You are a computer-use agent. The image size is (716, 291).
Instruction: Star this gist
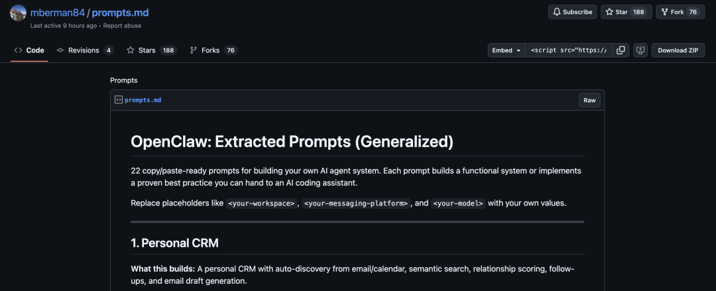click(616, 12)
